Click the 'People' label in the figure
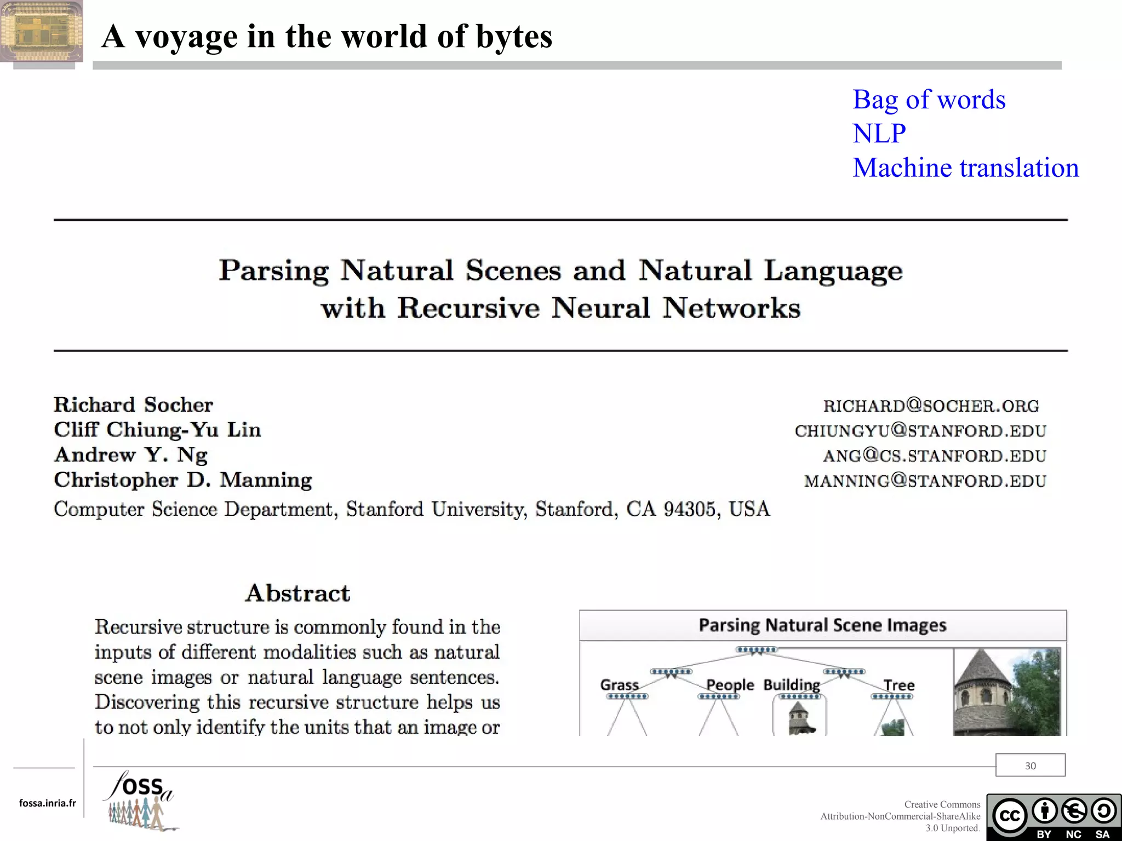Screen dimensions: 1122x841 click(x=730, y=685)
